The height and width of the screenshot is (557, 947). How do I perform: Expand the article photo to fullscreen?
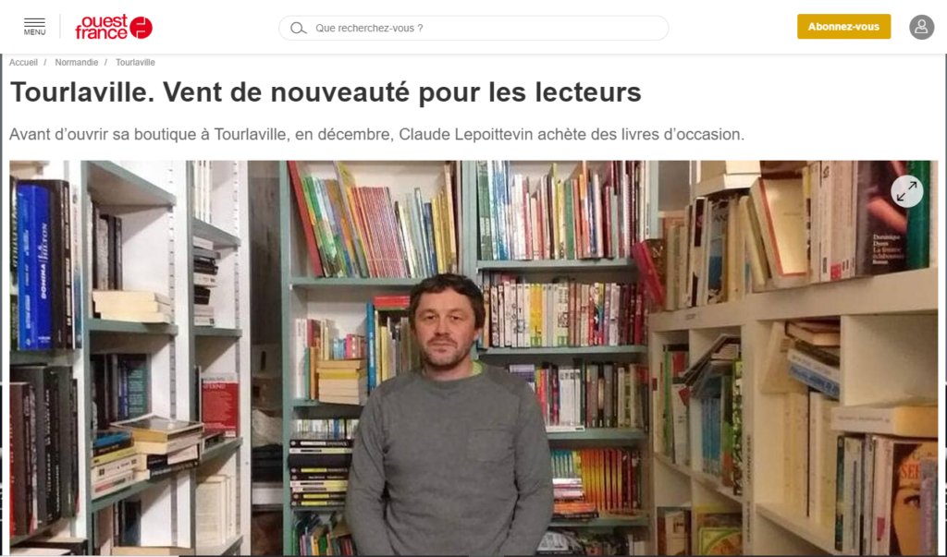click(x=906, y=190)
